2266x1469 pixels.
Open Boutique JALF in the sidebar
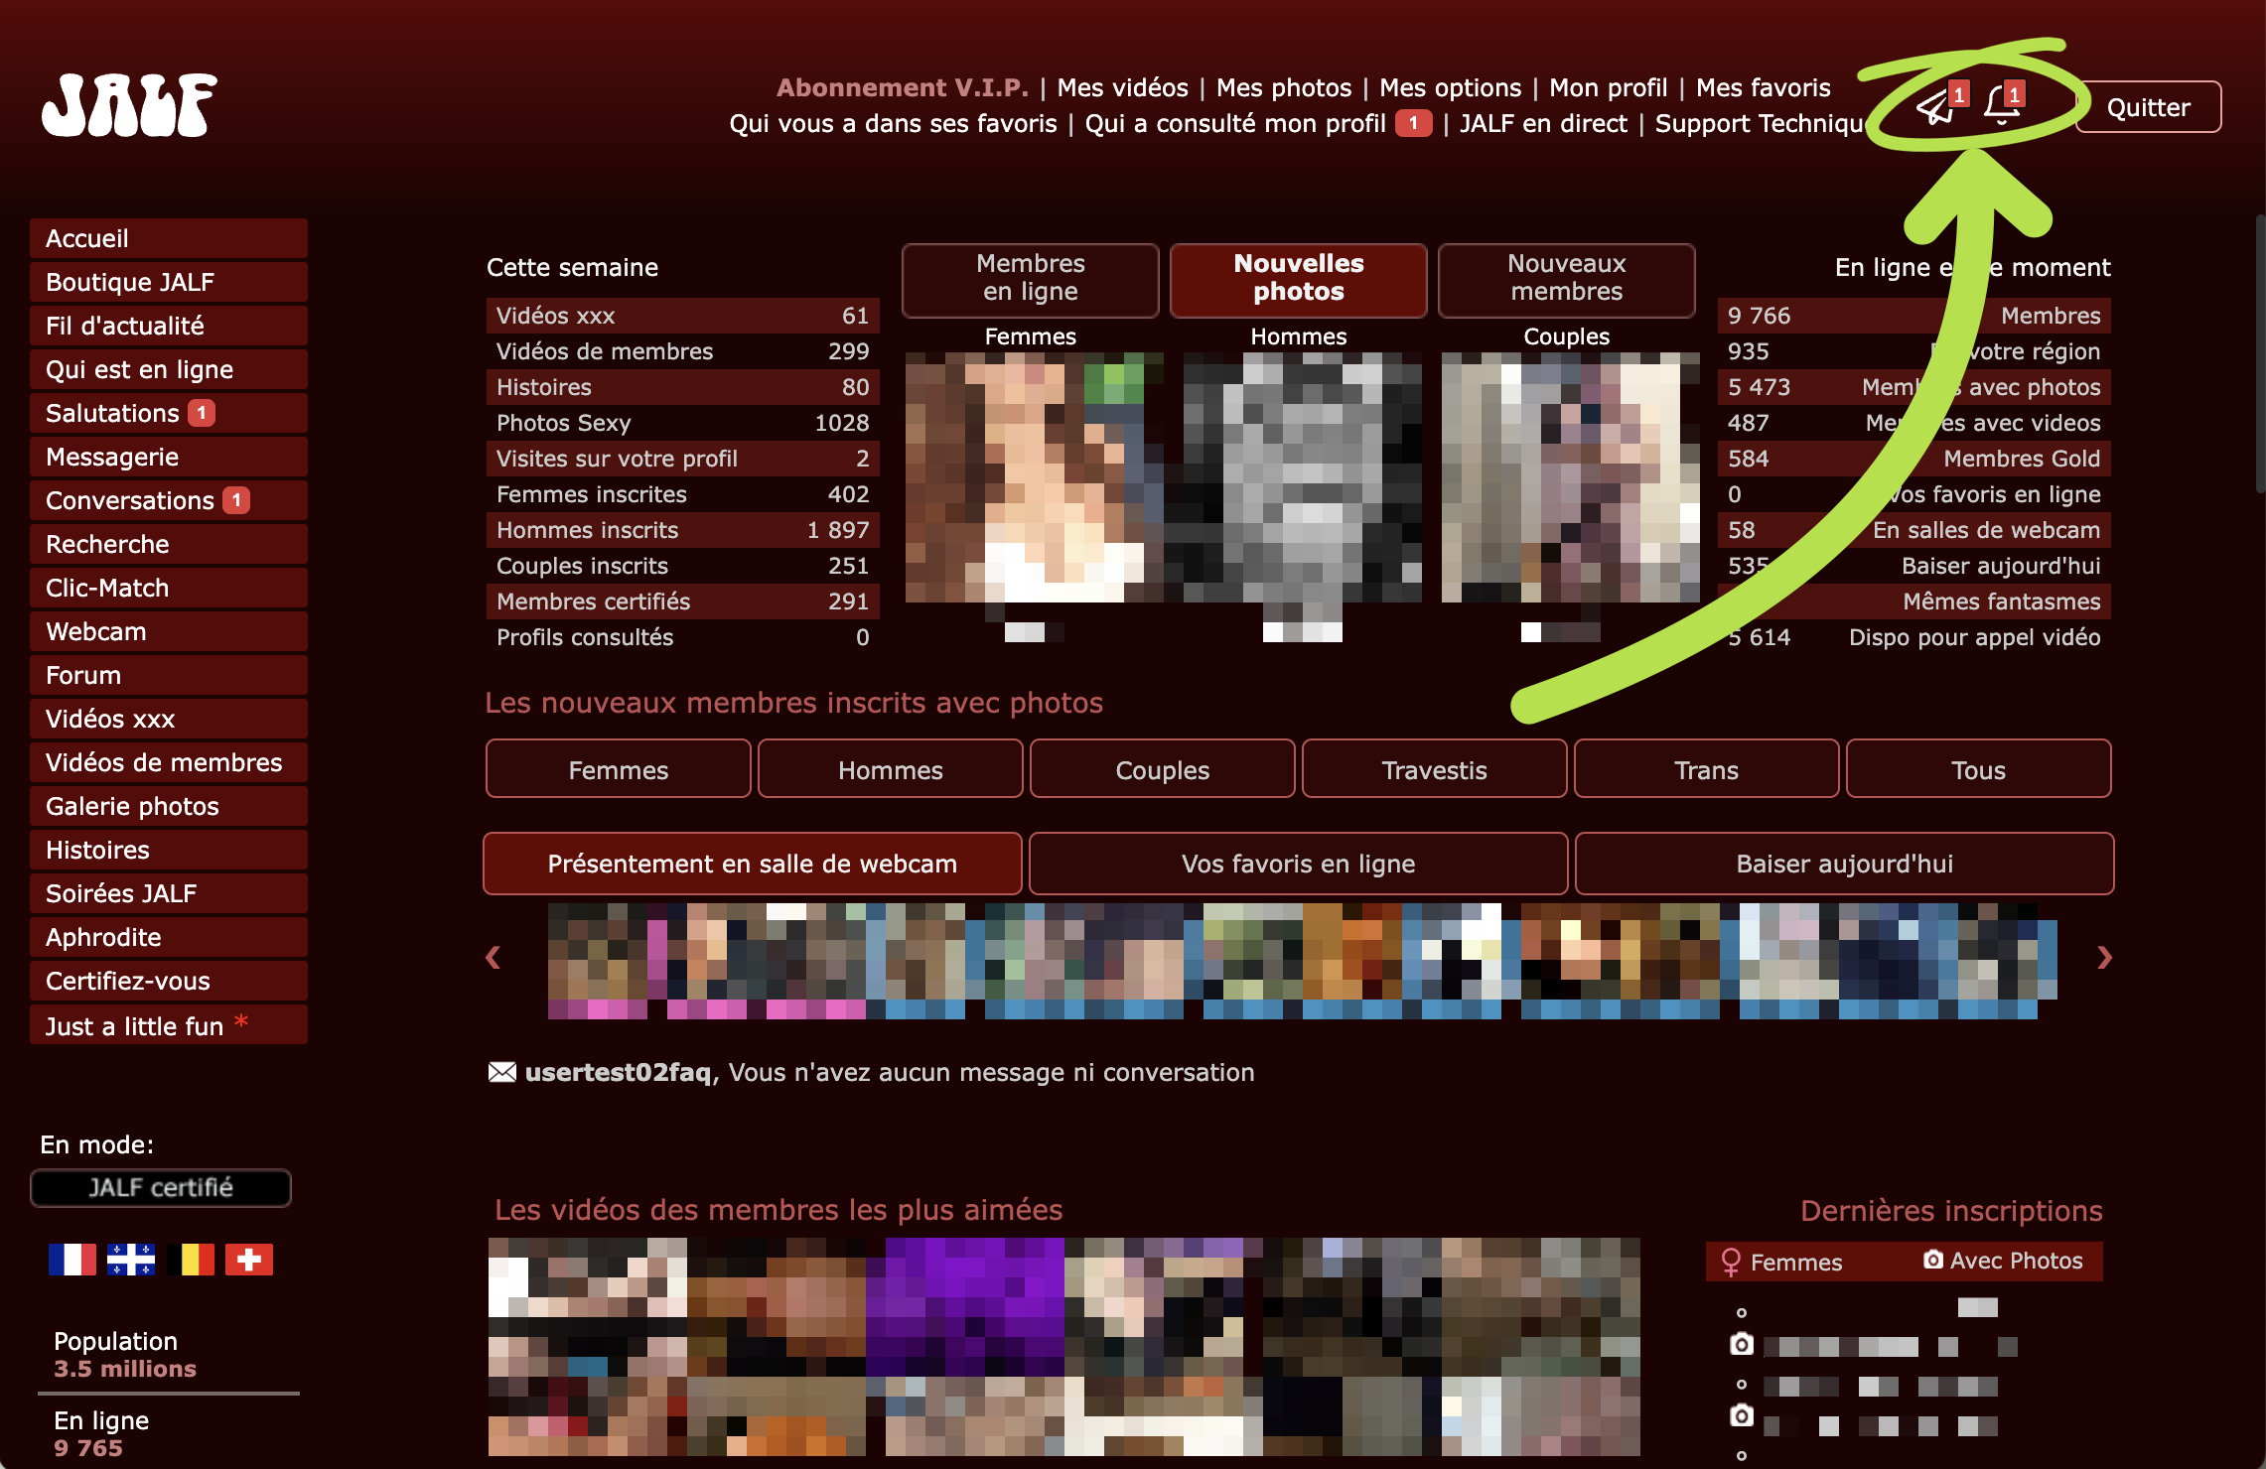[x=169, y=282]
